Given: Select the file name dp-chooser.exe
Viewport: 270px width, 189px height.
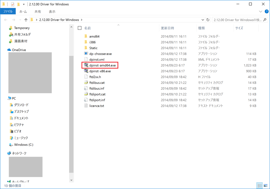Looking at the screenshot, I should pyautogui.click(x=100, y=54).
